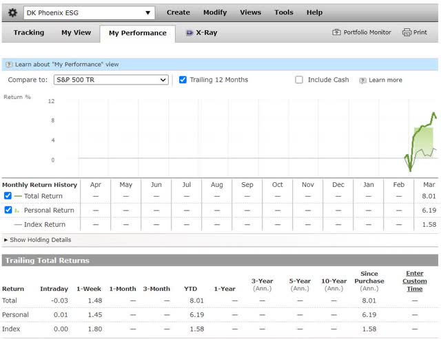
Task: Click the Portfolio Monitor link
Action: (x=367, y=32)
